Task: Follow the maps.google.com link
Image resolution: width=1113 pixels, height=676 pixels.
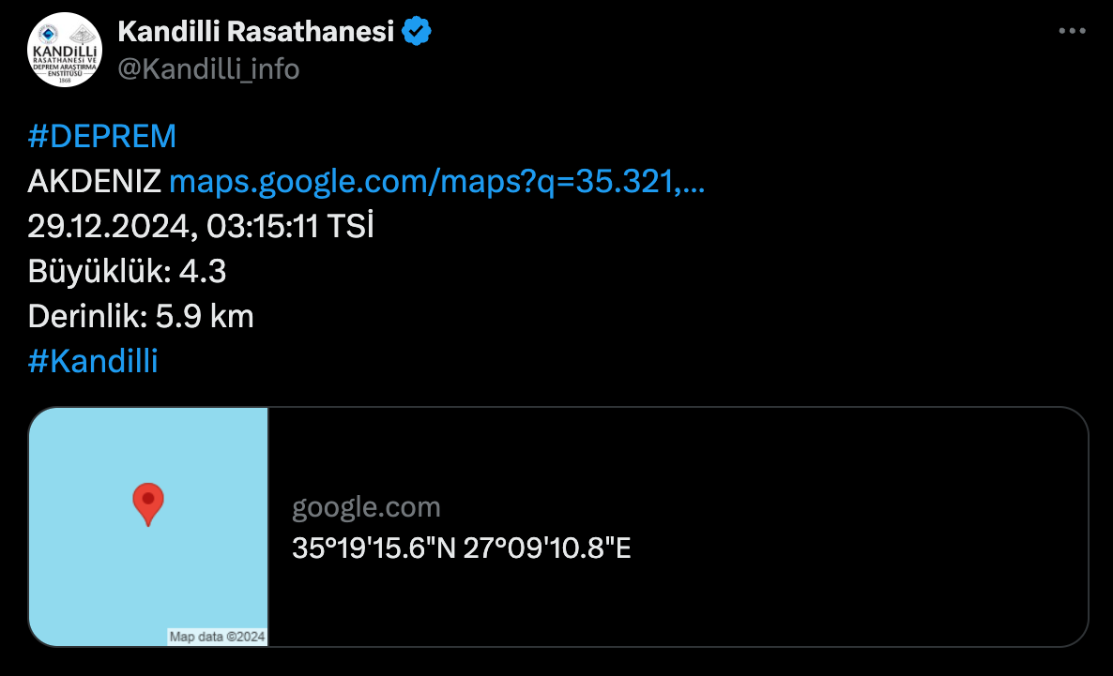Action: [436, 182]
